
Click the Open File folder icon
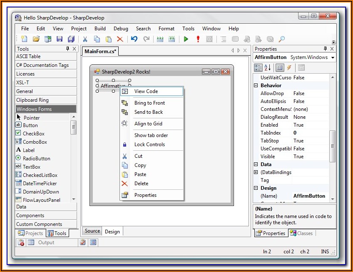(x=36, y=39)
